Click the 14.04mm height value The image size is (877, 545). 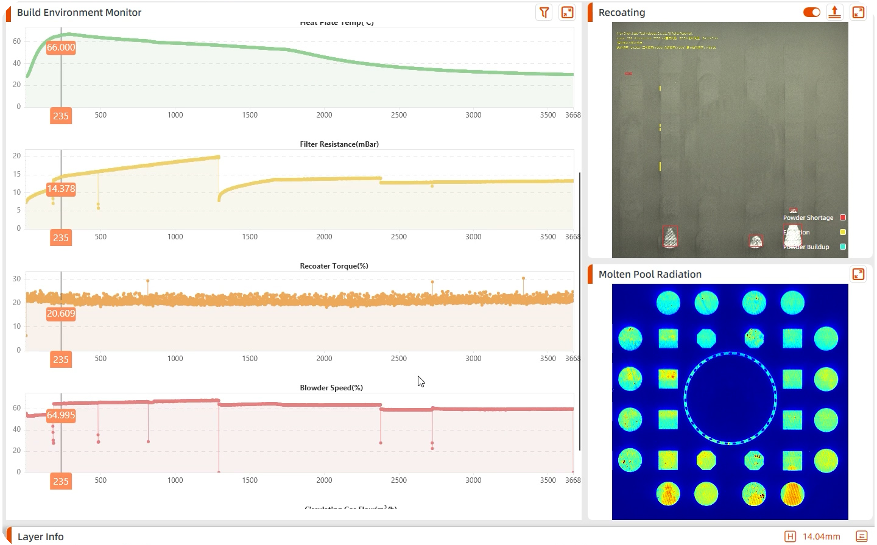[x=821, y=536]
